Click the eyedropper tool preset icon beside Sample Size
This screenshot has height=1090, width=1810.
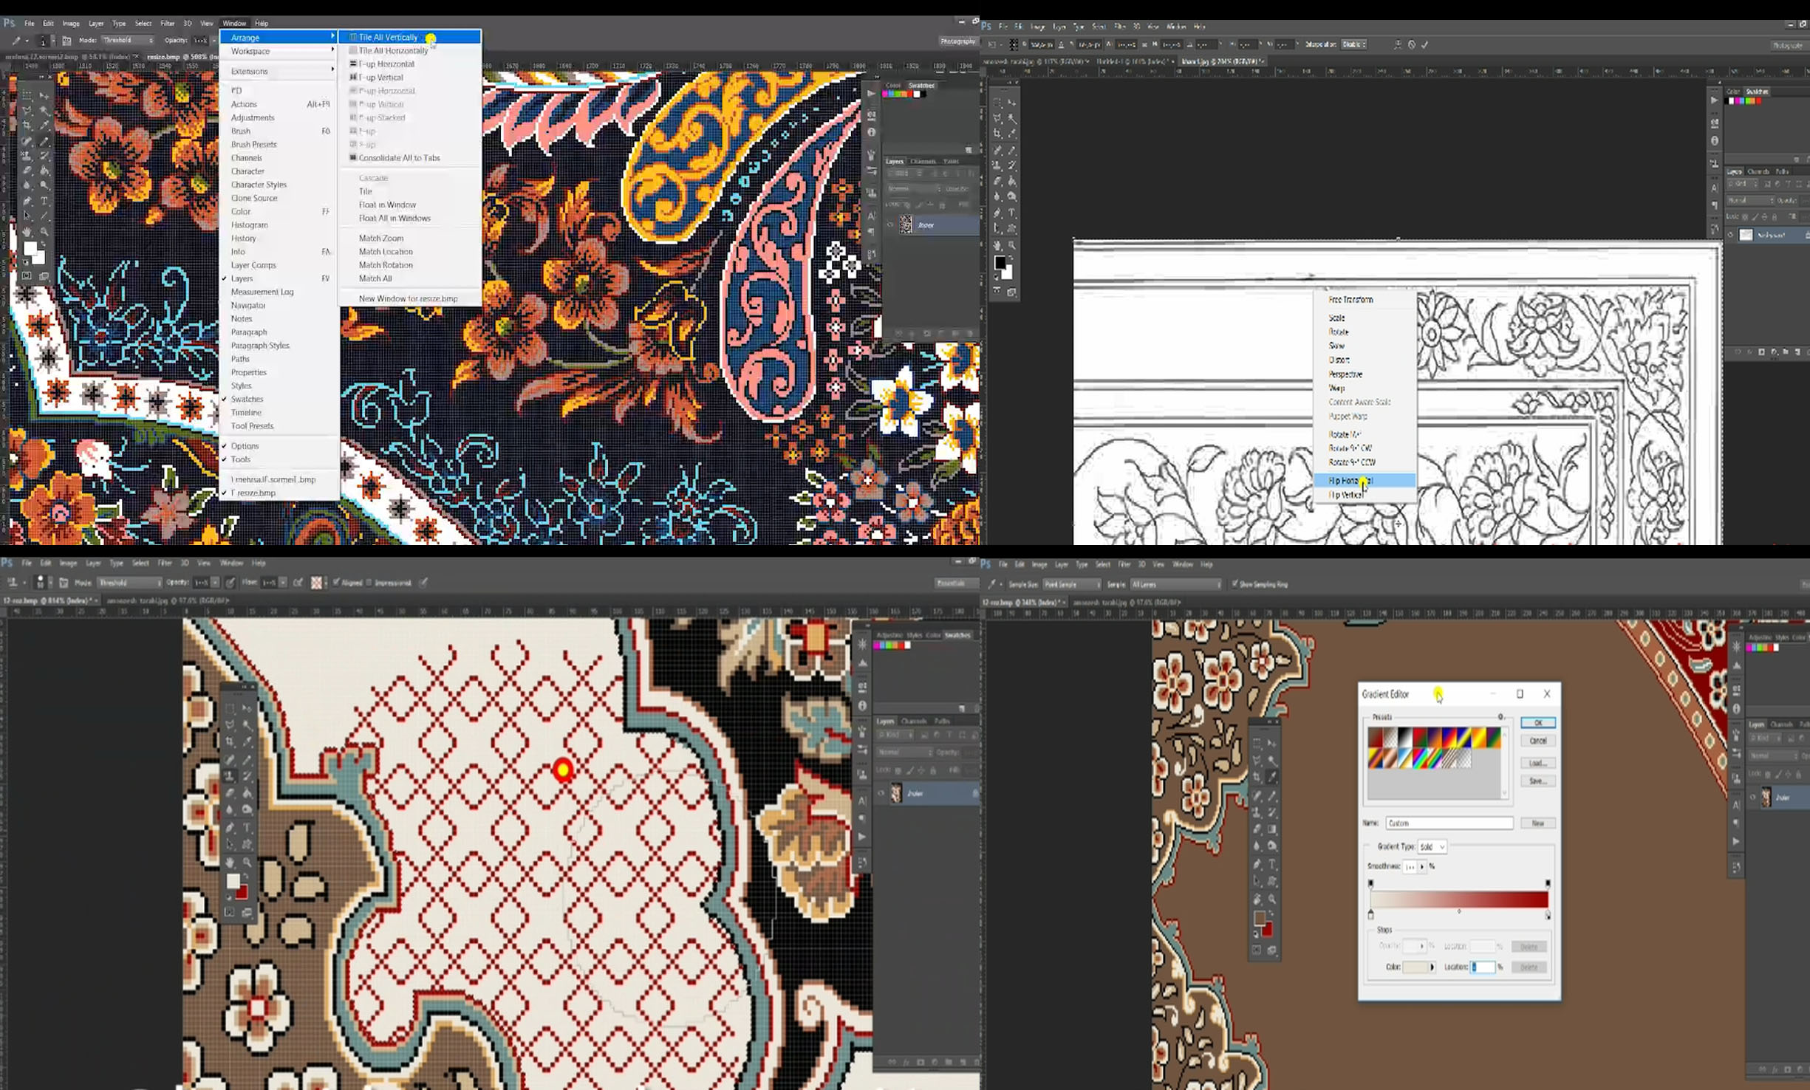pyautogui.click(x=992, y=584)
